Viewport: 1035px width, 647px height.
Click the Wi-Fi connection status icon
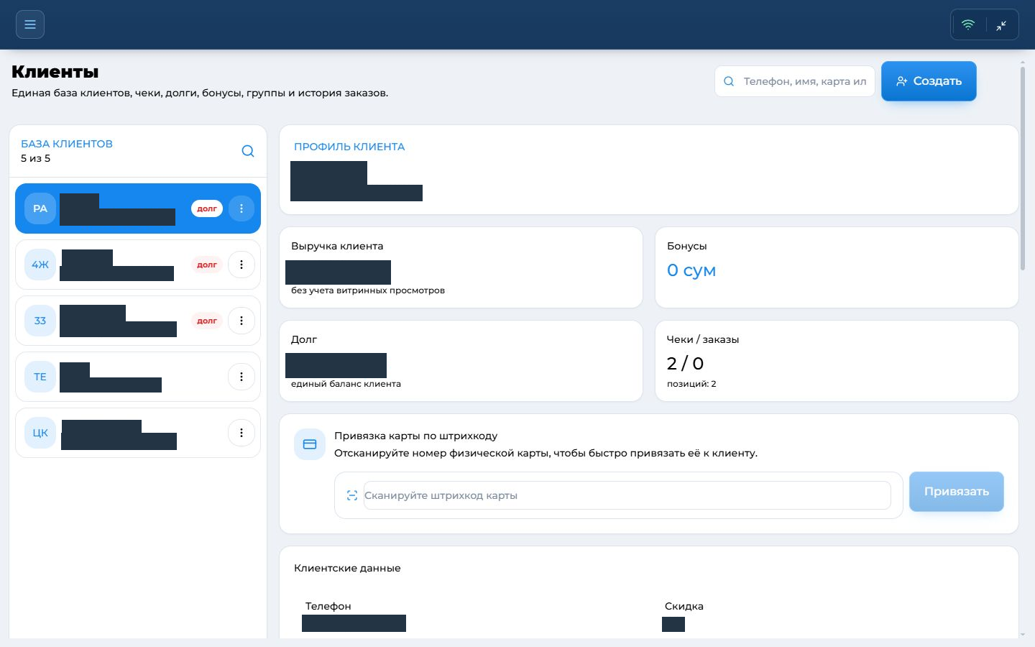point(968,24)
